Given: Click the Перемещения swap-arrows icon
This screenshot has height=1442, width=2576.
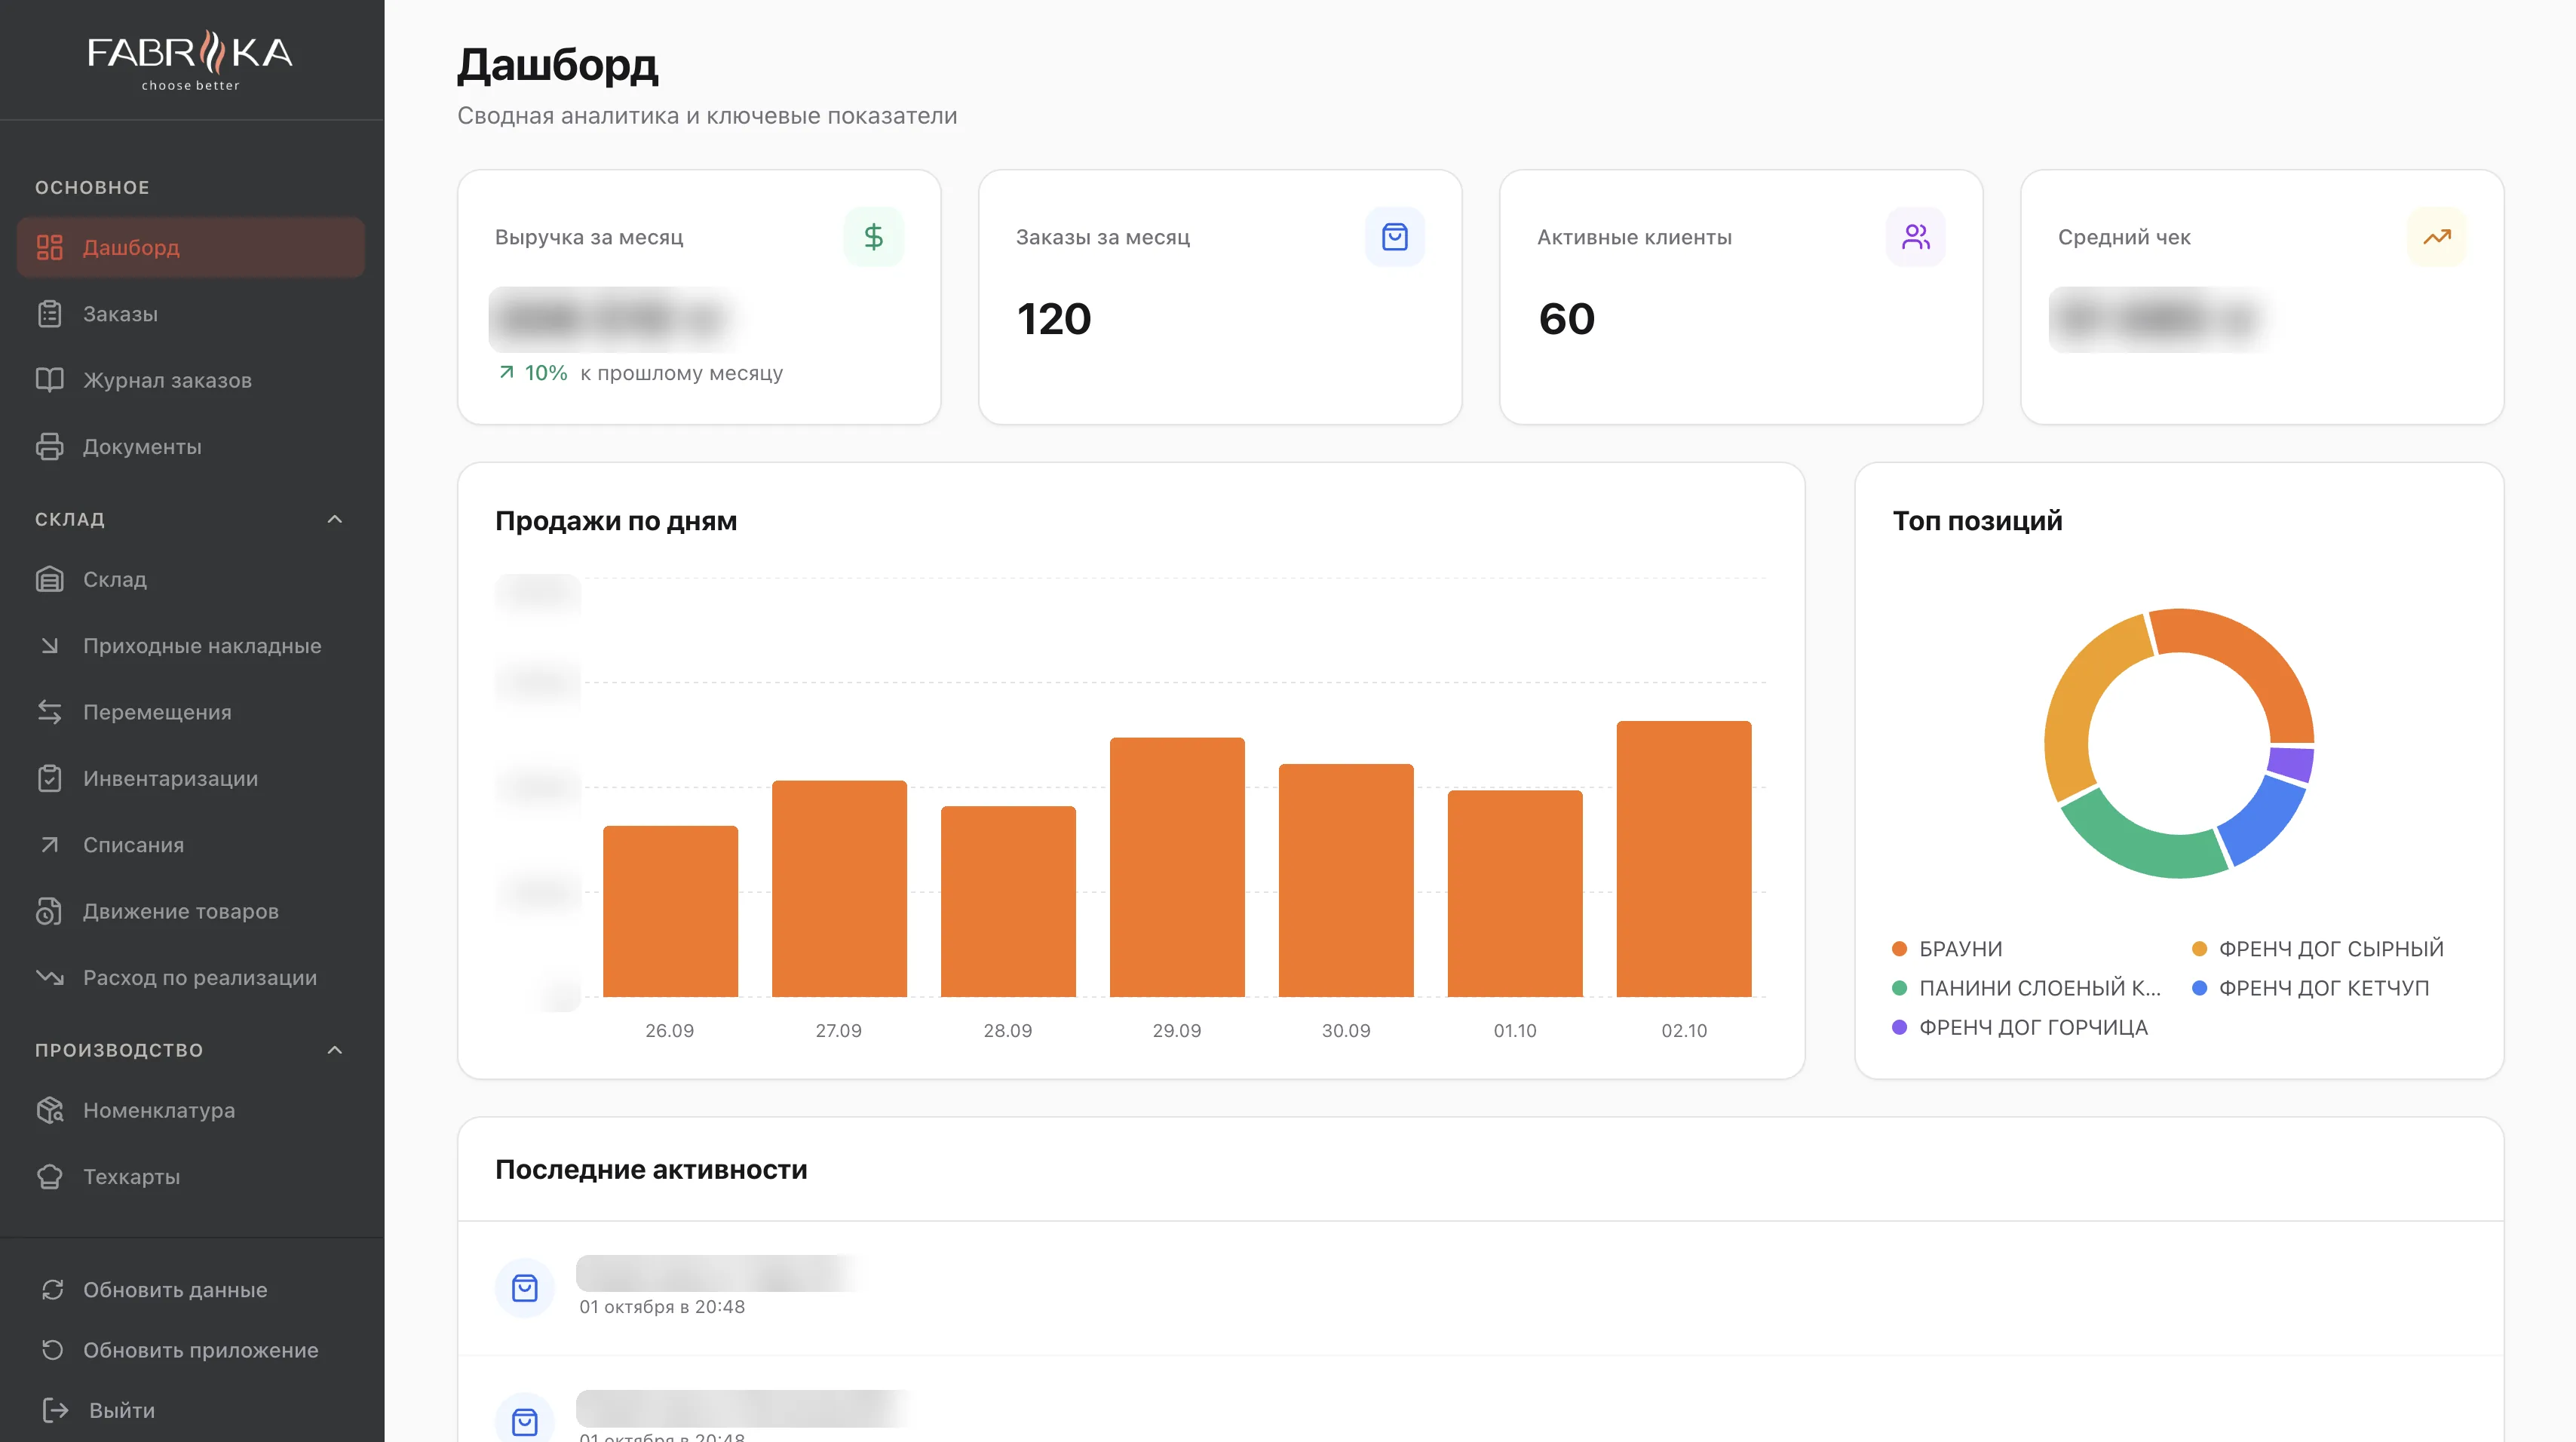Looking at the screenshot, I should (x=50, y=712).
